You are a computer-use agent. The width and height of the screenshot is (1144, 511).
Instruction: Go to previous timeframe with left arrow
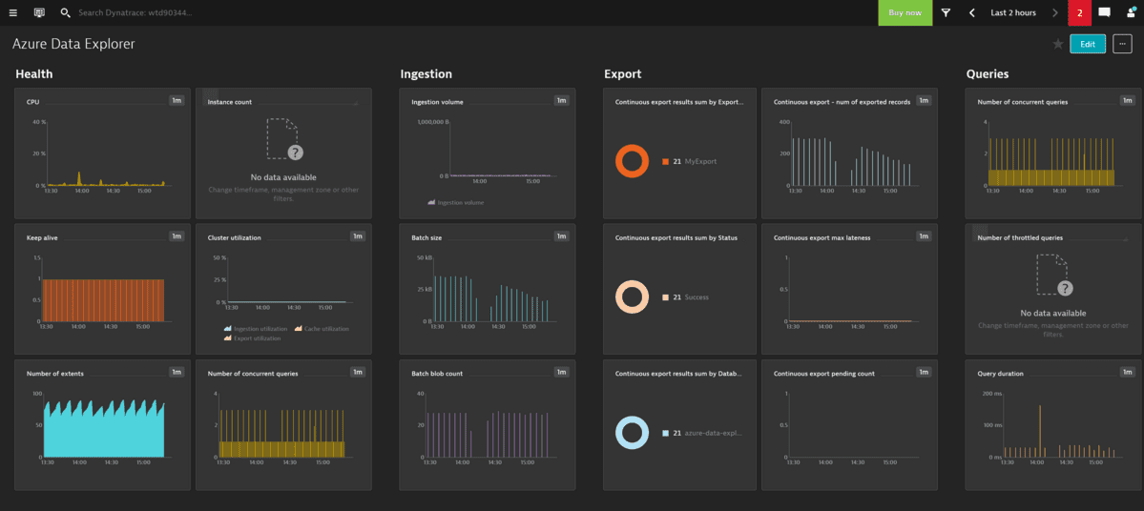click(x=972, y=13)
